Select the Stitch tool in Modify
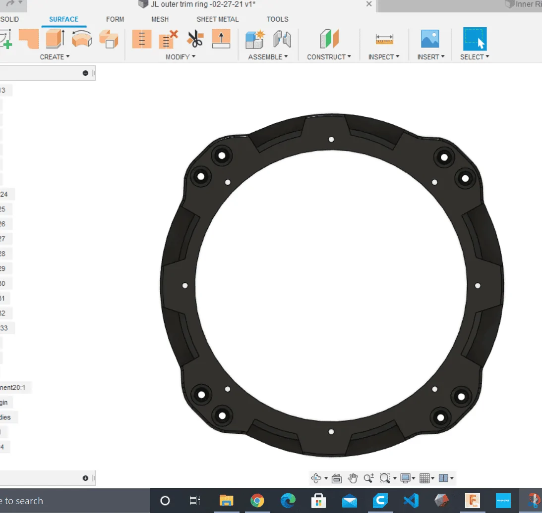 pyautogui.click(x=142, y=39)
